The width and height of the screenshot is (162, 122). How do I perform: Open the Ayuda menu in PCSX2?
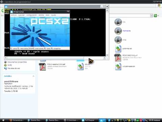click(x=53, y=15)
